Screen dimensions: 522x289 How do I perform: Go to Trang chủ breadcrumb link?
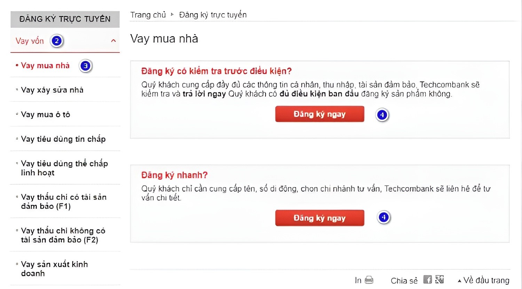[x=148, y=15]
